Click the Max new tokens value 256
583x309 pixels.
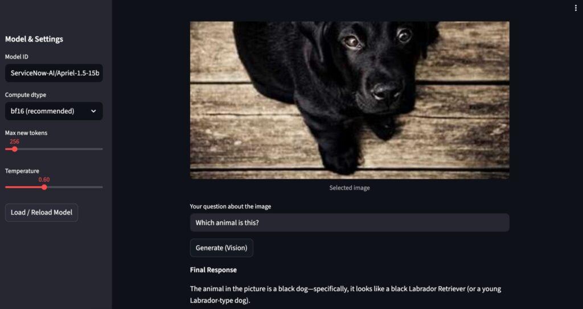coord(14,142)
